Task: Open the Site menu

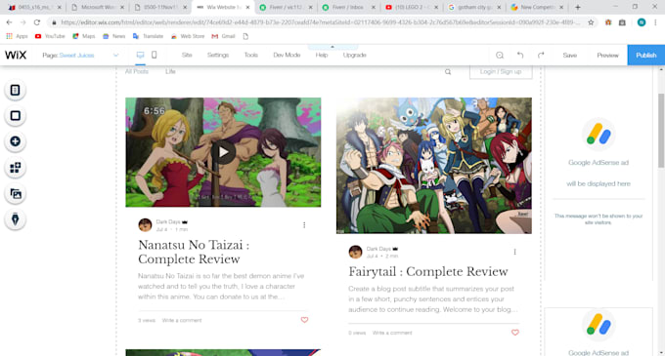Action: [187, 55]
